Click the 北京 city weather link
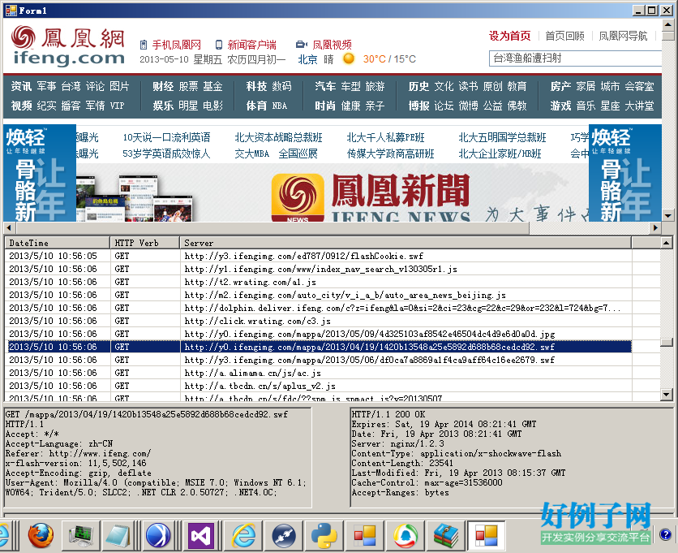Viewport: 678px width, 553px height. [307, 59]
